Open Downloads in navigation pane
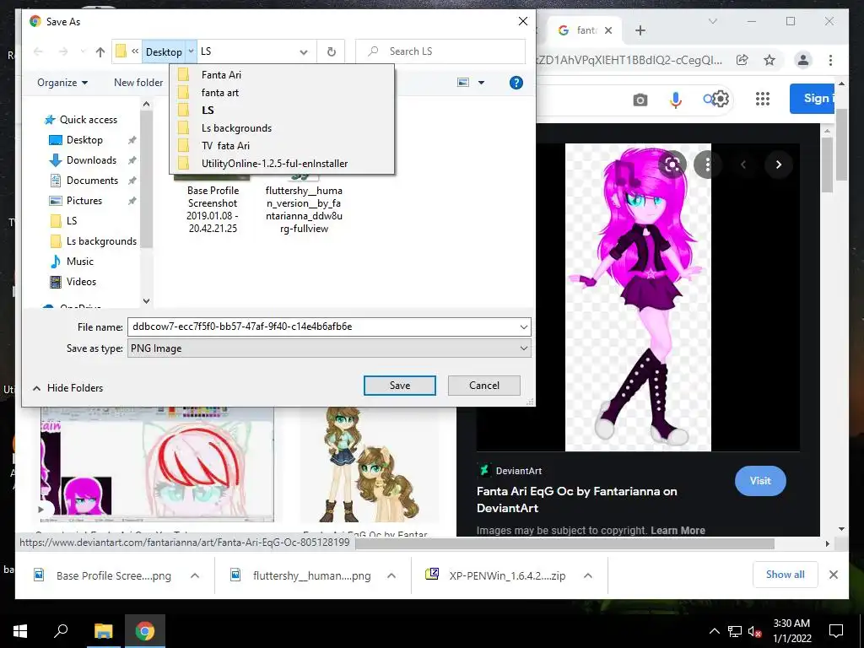This screenshot has width=864, height=648. click(x=91, y=160)
